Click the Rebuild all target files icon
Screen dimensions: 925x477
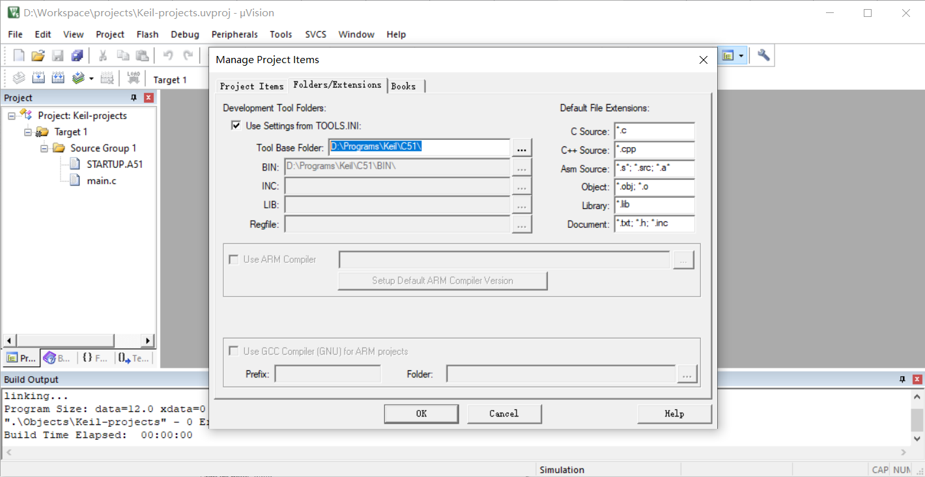58,79
